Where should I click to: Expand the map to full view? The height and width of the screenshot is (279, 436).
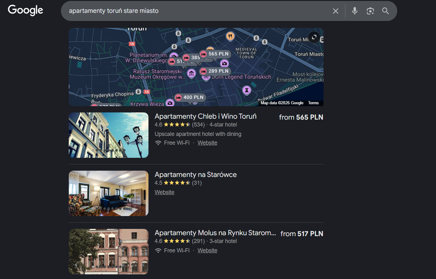(x=314, y=37)
